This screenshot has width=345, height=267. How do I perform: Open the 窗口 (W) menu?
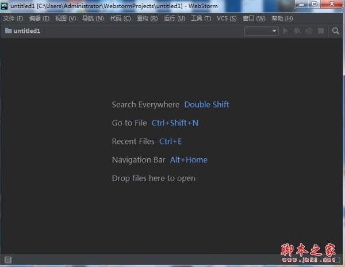pos(254,18)
